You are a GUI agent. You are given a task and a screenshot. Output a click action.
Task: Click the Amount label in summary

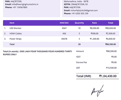(80, 51)
